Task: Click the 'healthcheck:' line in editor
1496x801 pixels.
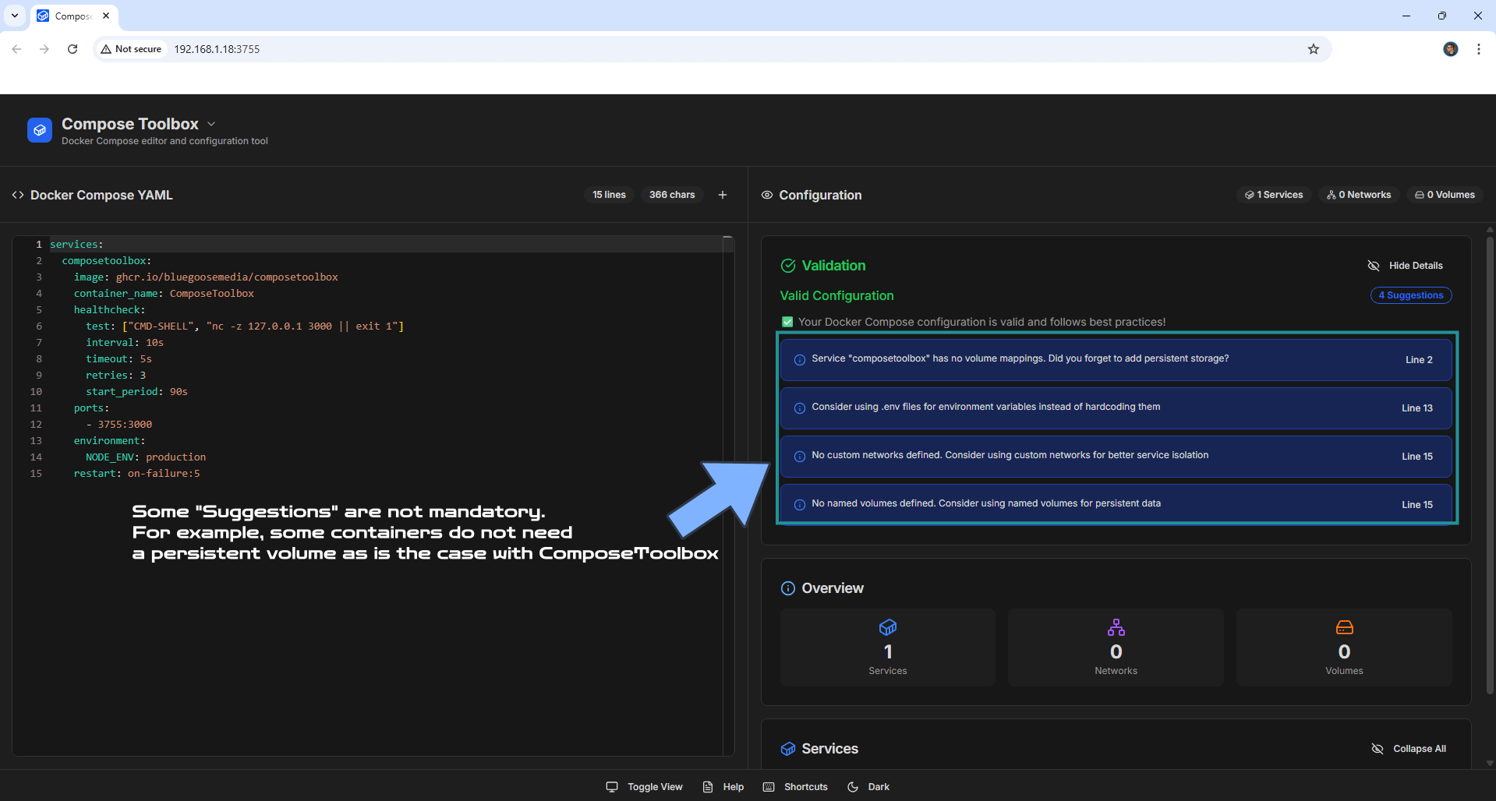Action: (x=109, y=310)
